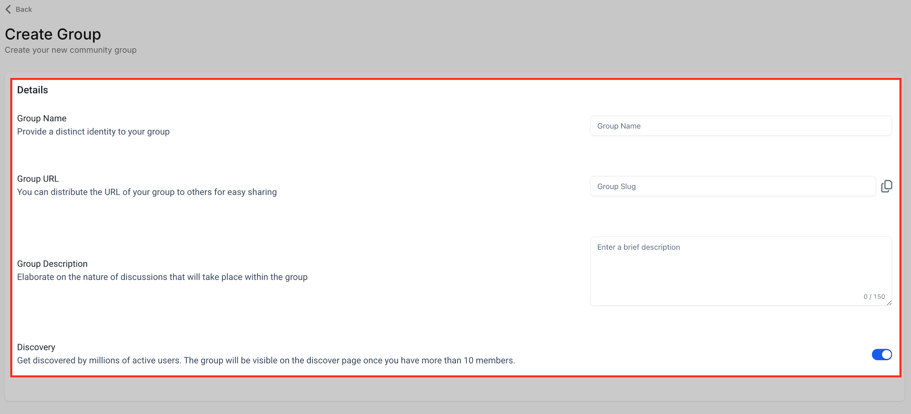Click the Discovery setting label

[36, 347]
